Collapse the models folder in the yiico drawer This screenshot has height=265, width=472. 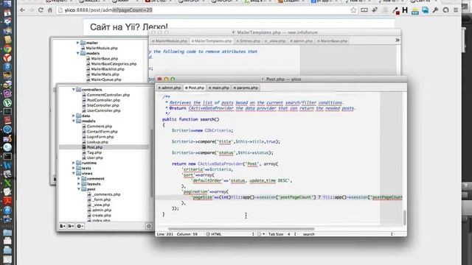pyautogui.click(x=74, y=121)
